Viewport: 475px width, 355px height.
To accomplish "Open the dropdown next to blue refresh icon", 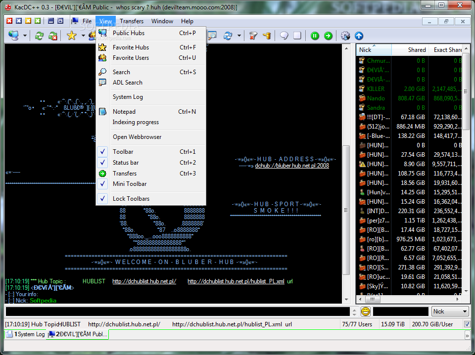I will click(239, 36).
